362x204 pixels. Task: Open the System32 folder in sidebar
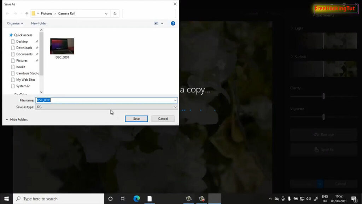[x=23, y=86]
